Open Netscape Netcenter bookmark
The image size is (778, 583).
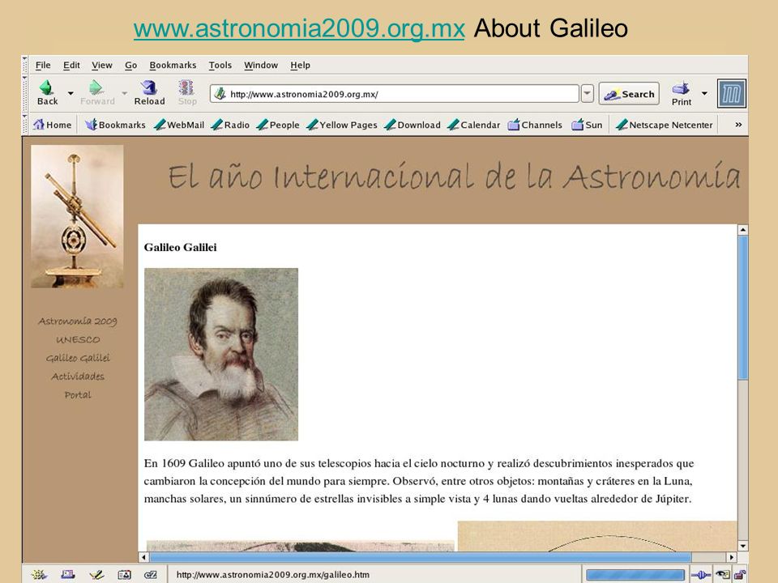tap(664, 125)
